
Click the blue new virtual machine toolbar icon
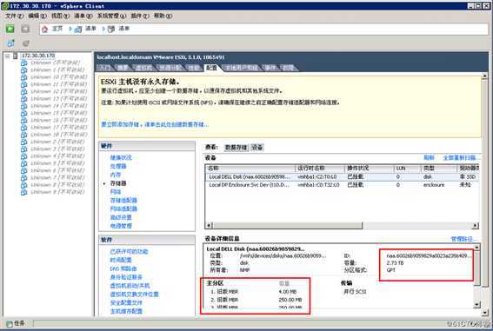pyautogui.click(x=10, y=43)
